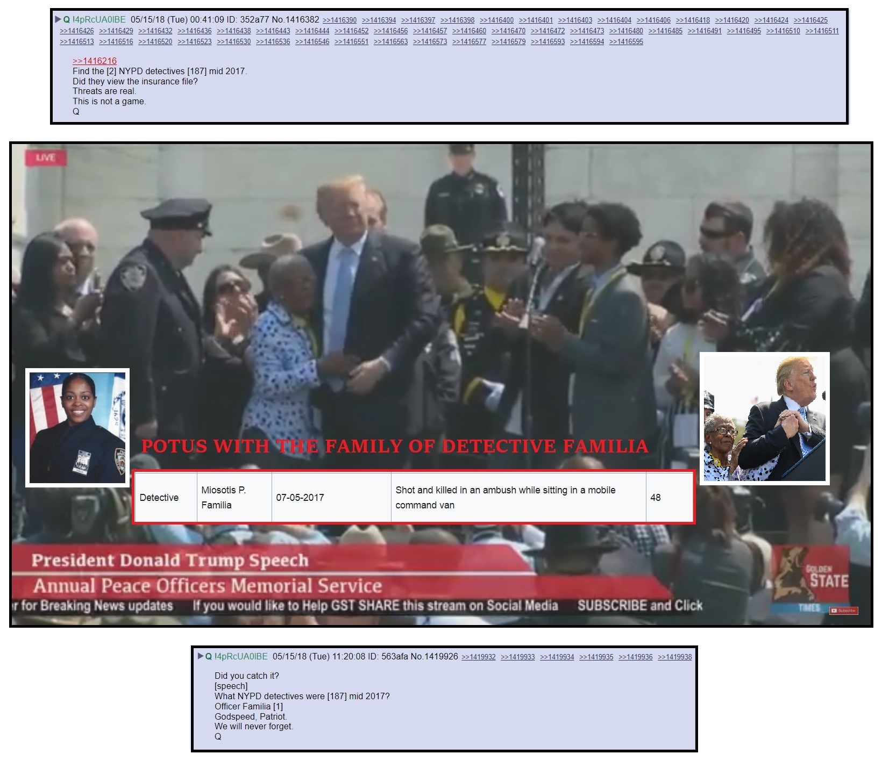Jump to reply >>1416595
The height and width of the screenshot is (761, 882).
(x=627, y=42)
